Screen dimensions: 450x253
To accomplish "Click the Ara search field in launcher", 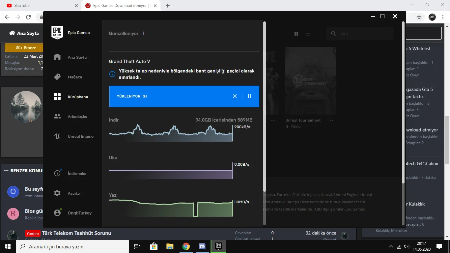I will coord(360,34).
